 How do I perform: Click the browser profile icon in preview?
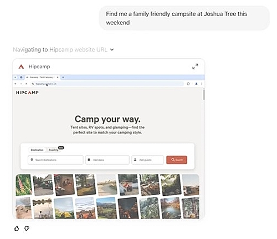point(196,84)
